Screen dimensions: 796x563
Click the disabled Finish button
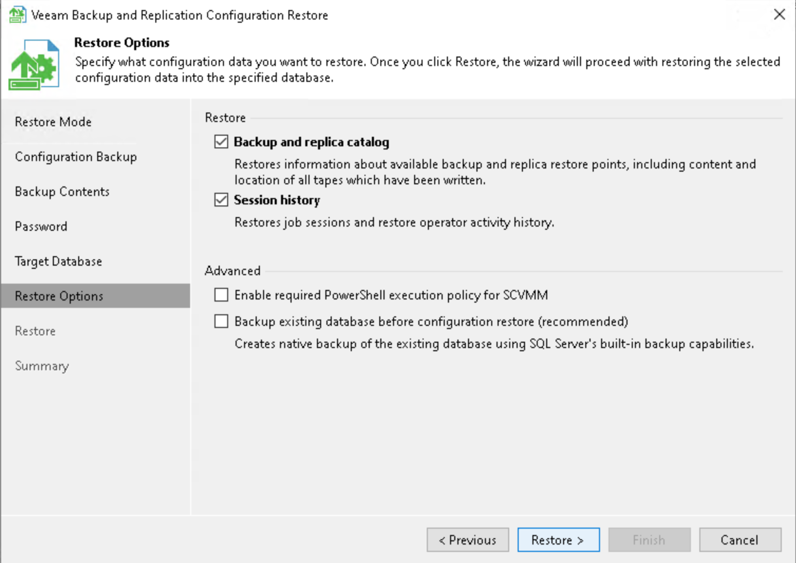pyautogui.click(x=649, y=540)
